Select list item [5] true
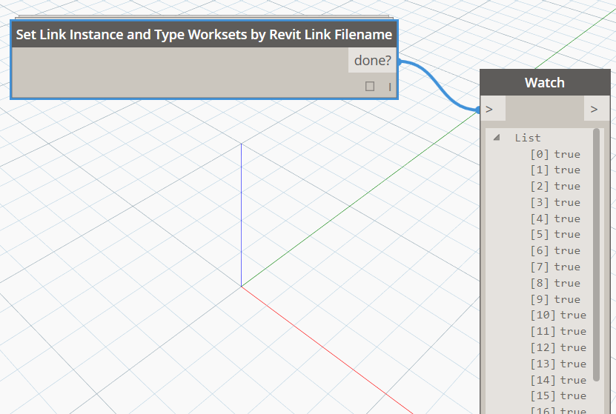This screenshot has width=616, height=414. (555, 234)
